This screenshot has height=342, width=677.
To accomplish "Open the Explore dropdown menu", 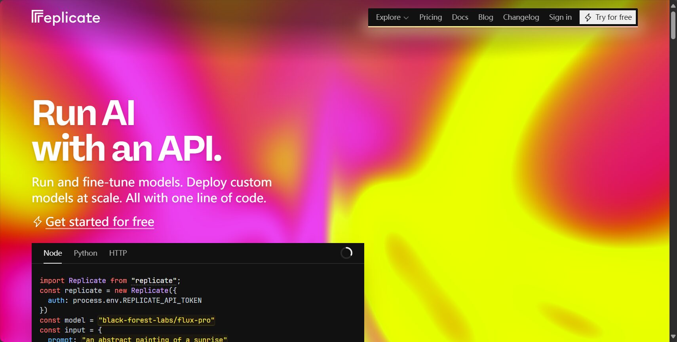I will point(392,17).
